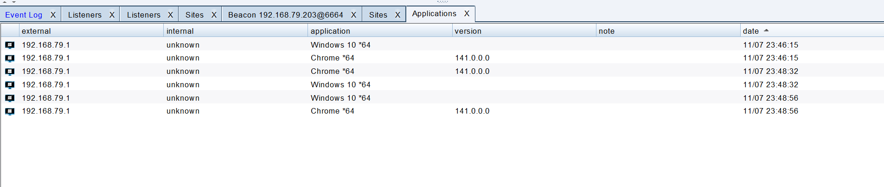Click 'unknown' internal cell of Chrome 23:48:56 row
Viewport: 884px width, 187px height.
(x=183, y=111)
